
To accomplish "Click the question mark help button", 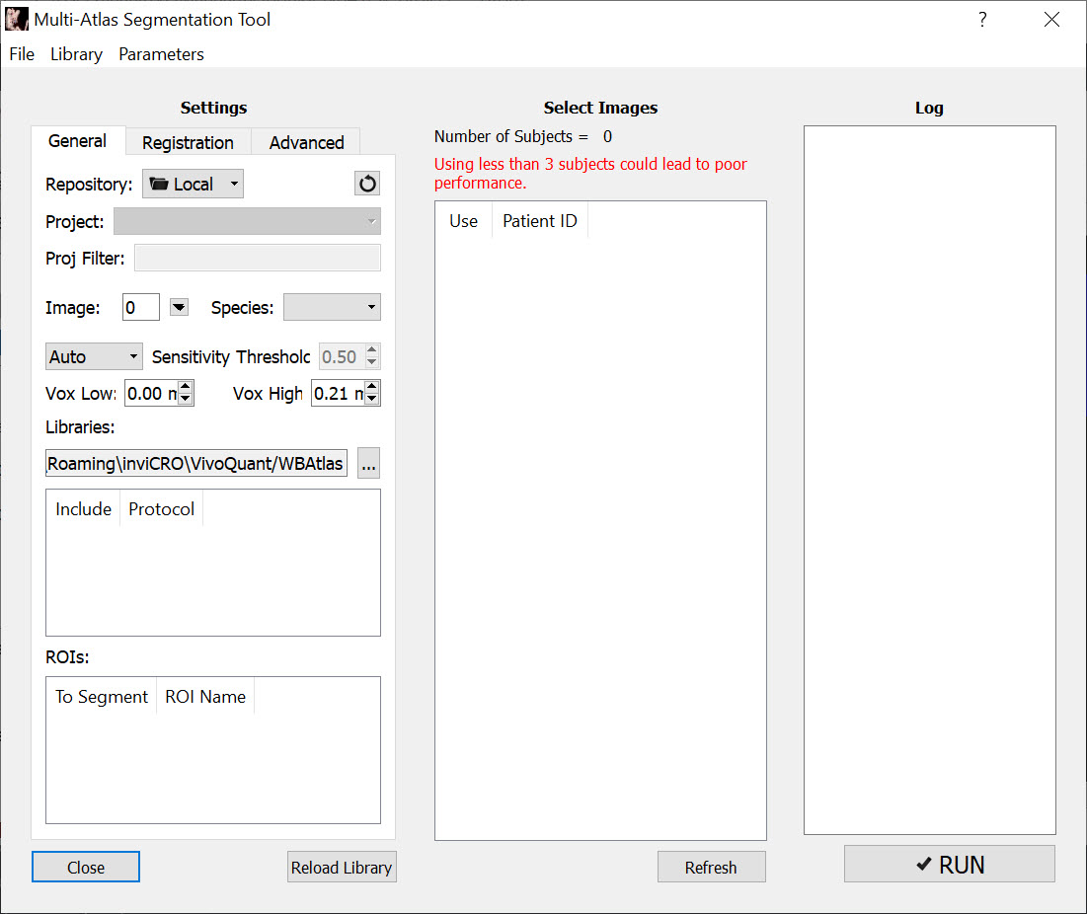I will point(982,20).
